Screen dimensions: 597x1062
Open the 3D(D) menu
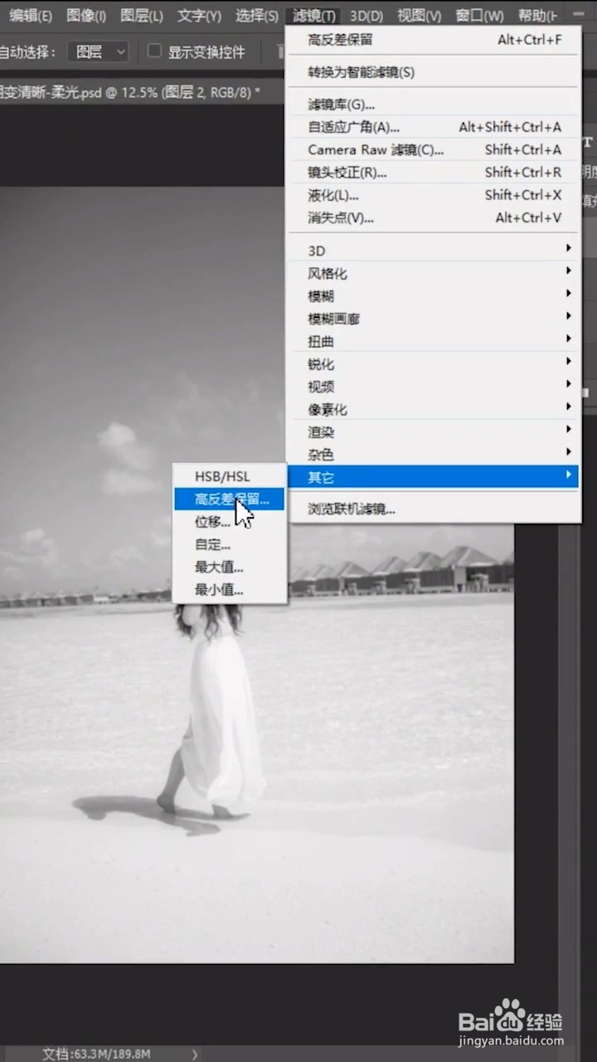[x=366, y=16]
